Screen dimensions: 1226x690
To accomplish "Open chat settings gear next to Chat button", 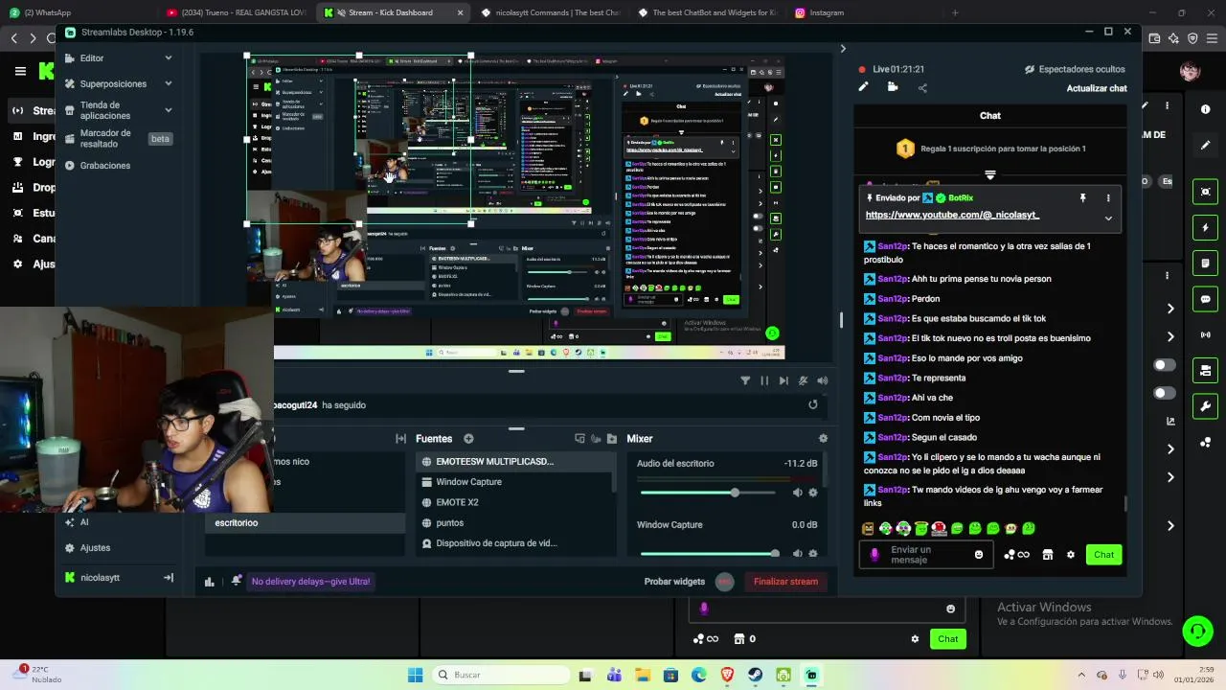I will click(1071, 555).
